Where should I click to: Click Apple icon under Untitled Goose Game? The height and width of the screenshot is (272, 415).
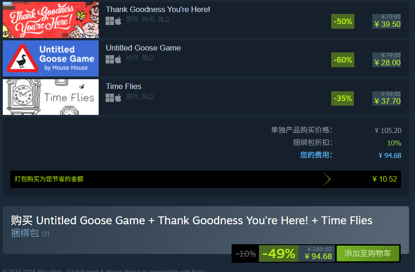118,59
